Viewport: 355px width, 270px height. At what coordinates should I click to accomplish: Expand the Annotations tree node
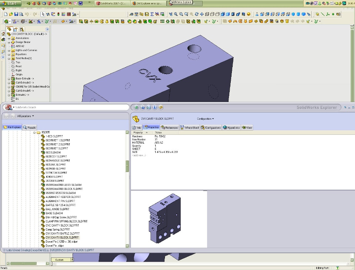pyautogui.click(x=9, y=38)
